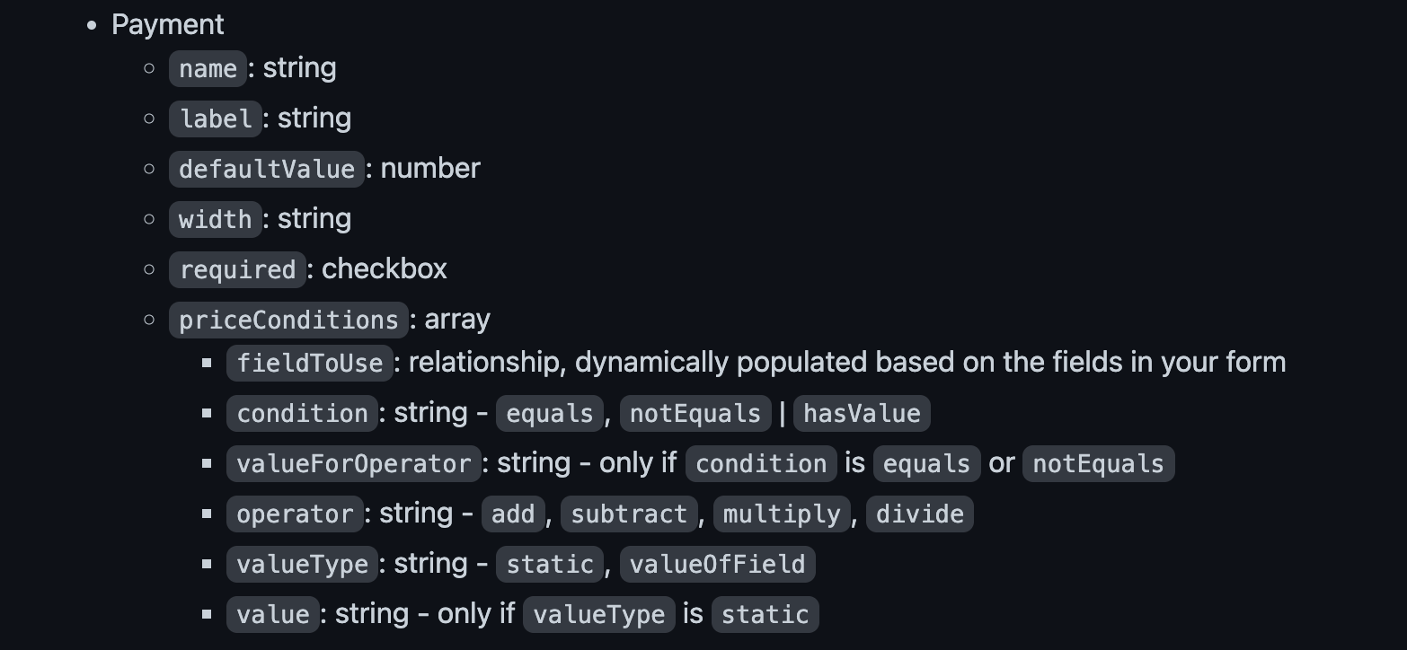The image size is (1407, 650).
Task: Click the first condition code tag
Action: 302,414
